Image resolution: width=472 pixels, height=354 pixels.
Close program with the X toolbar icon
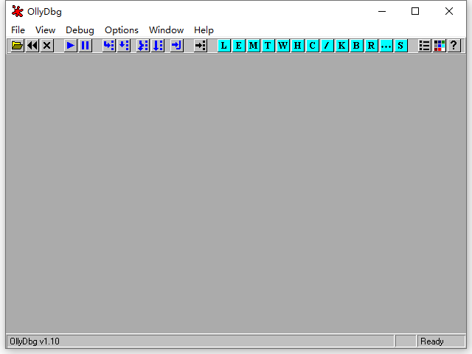point(47,46)
